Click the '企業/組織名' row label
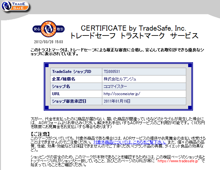This screenshot has width=220, height=170. pyautogui.click(x=64, y=79)
